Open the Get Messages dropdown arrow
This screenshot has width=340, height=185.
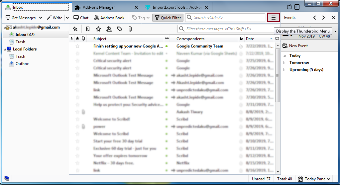click(41, 18)
